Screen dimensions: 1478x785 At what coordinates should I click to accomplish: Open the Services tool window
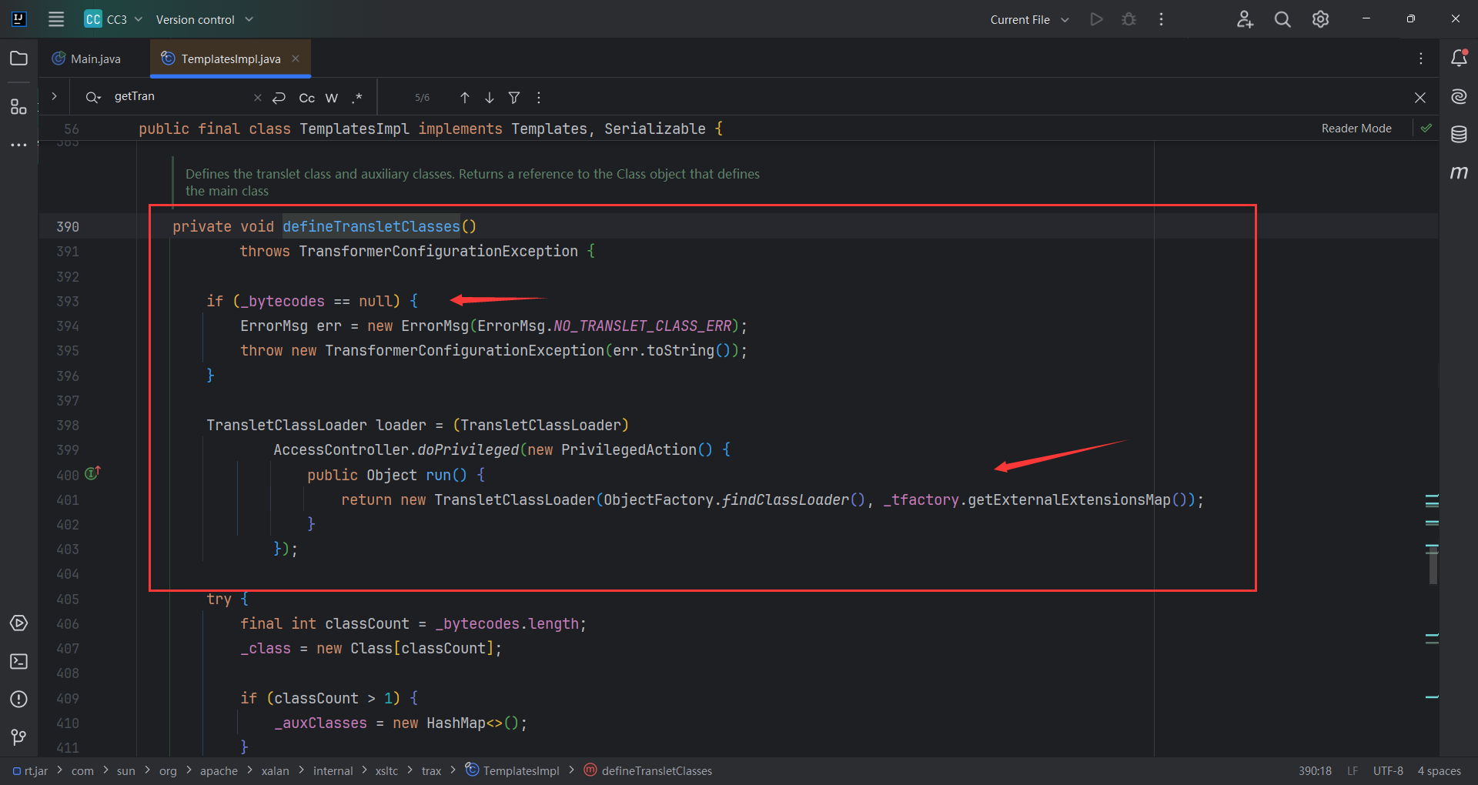[19, 623]
